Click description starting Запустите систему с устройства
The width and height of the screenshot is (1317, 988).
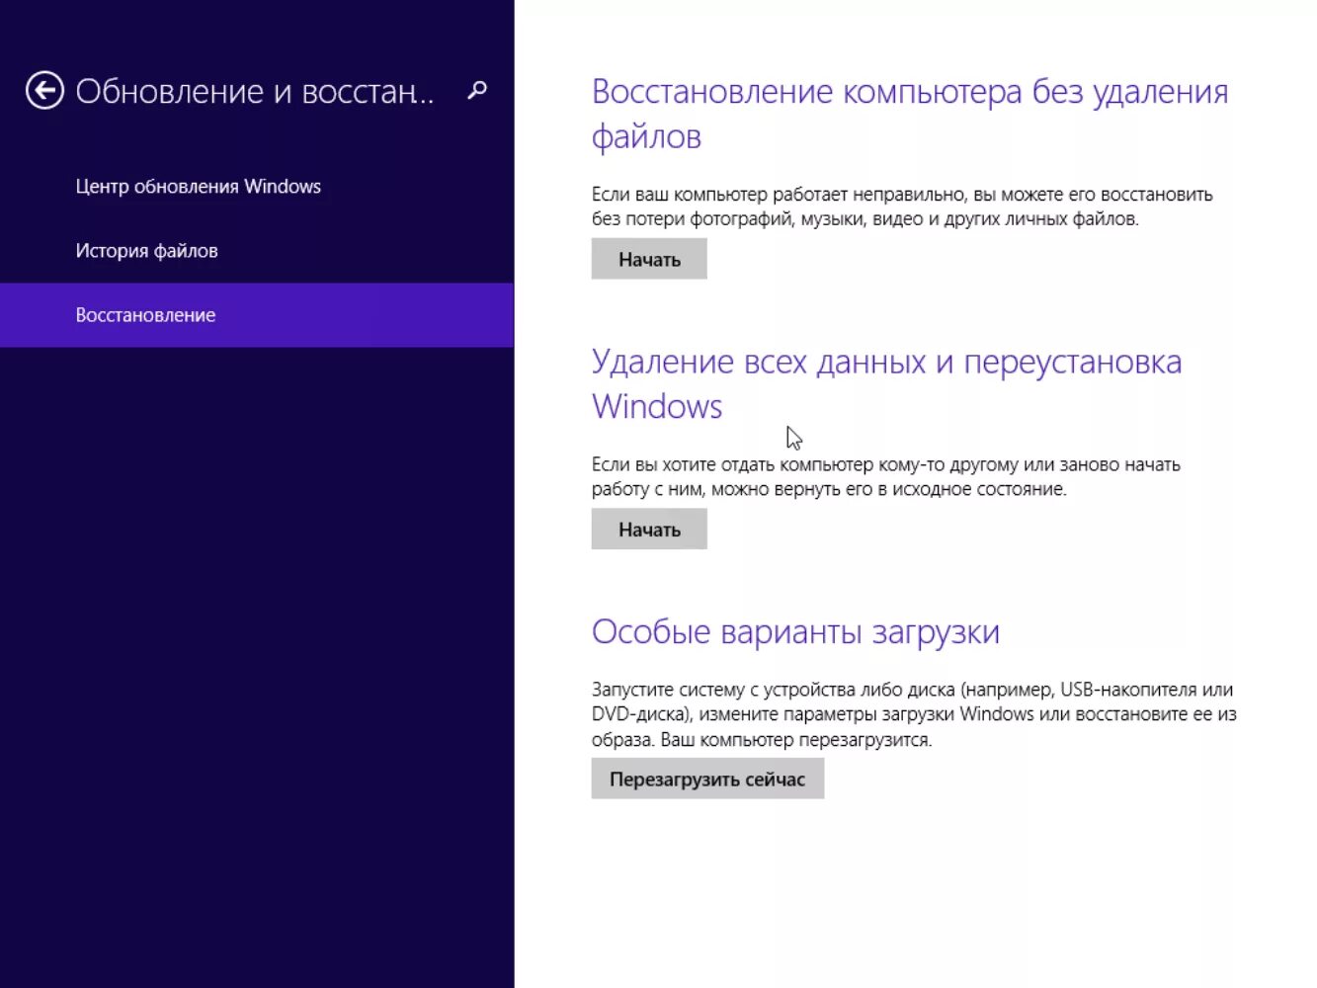914,714
